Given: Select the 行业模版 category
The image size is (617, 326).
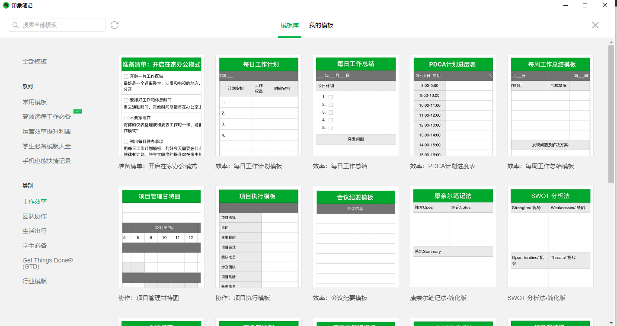Looking at the screenshot, I should tap(35, 281).
